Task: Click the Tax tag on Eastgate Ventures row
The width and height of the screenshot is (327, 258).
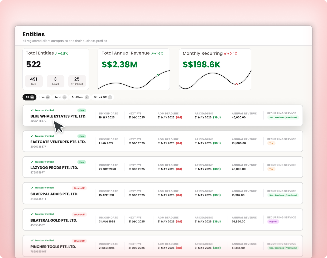Action: pos(271,143)
